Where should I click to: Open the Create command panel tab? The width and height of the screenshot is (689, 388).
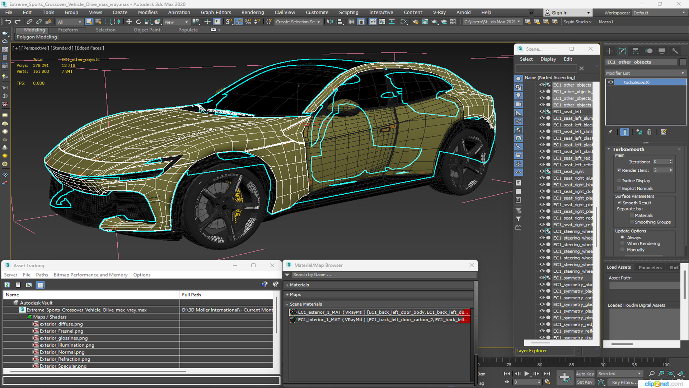(609, 51)
